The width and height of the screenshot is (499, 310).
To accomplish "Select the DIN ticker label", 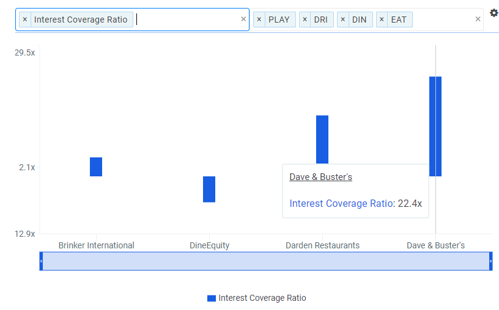I will click(360, 20).
